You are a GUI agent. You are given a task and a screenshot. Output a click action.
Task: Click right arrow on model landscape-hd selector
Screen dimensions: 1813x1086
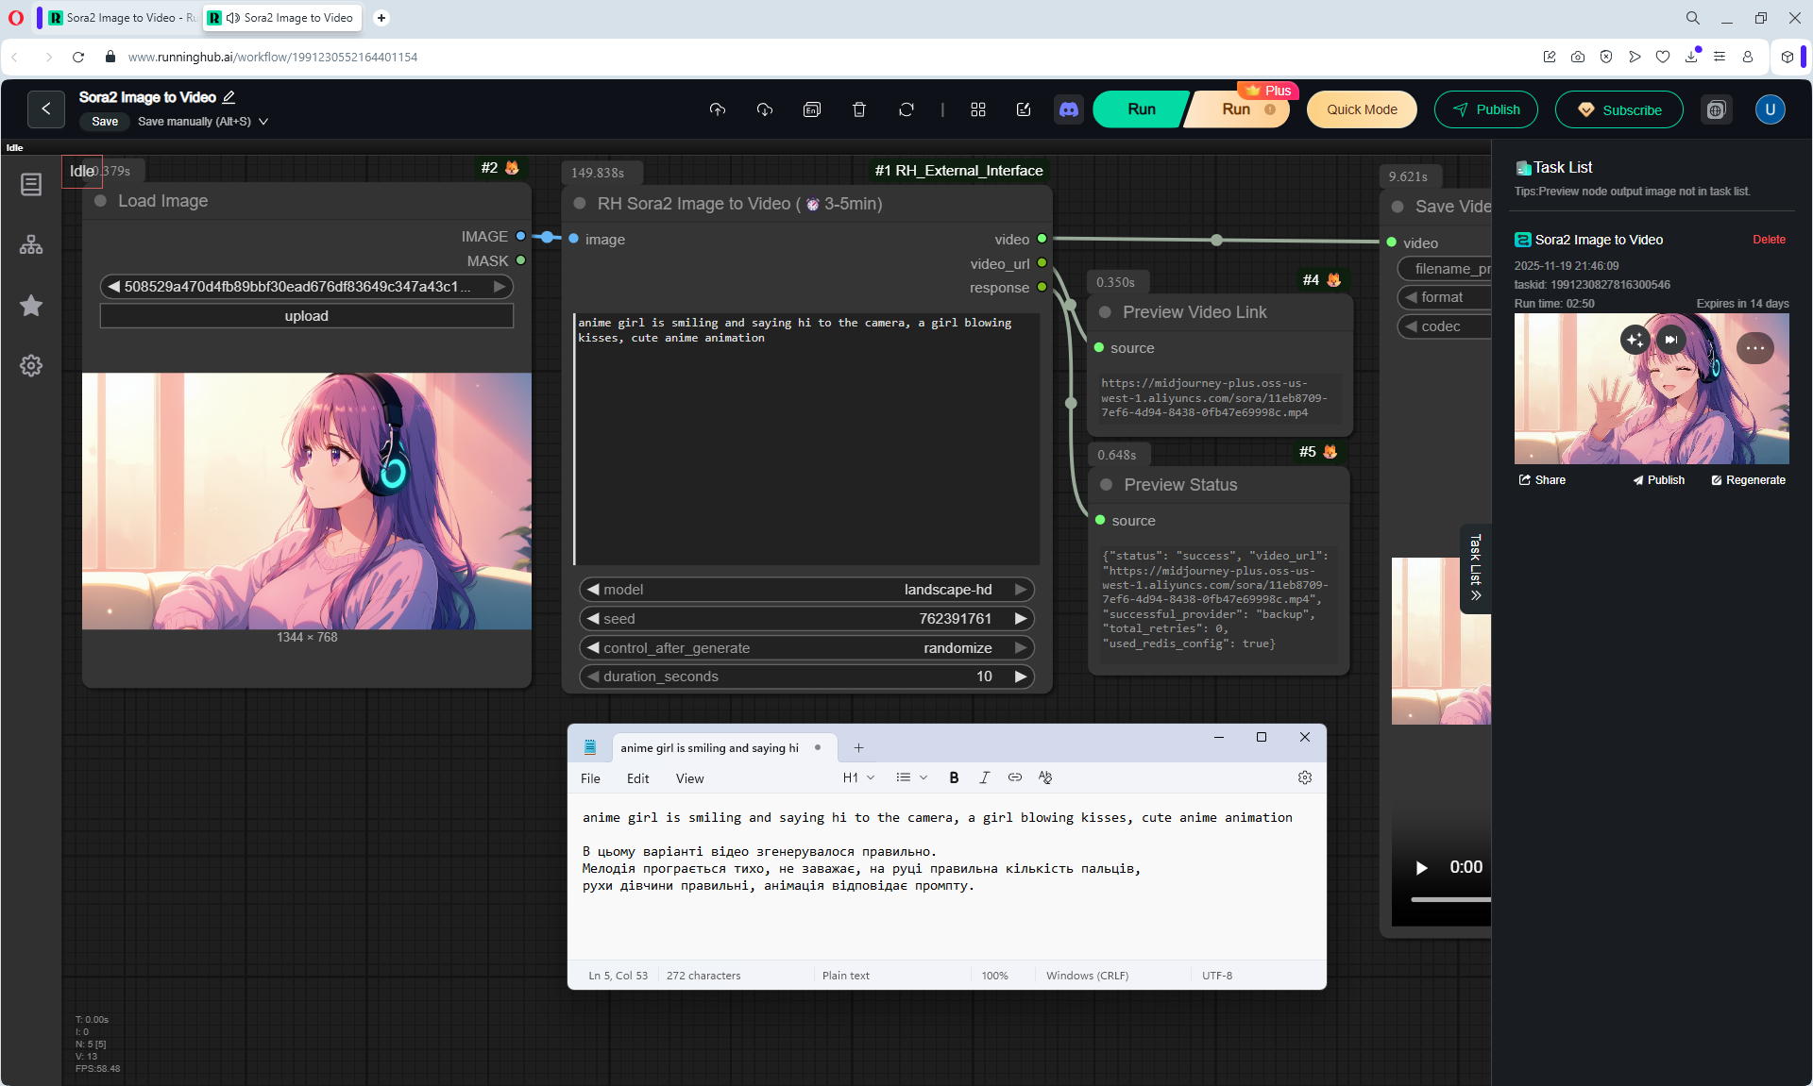(x=1021, y=590)
